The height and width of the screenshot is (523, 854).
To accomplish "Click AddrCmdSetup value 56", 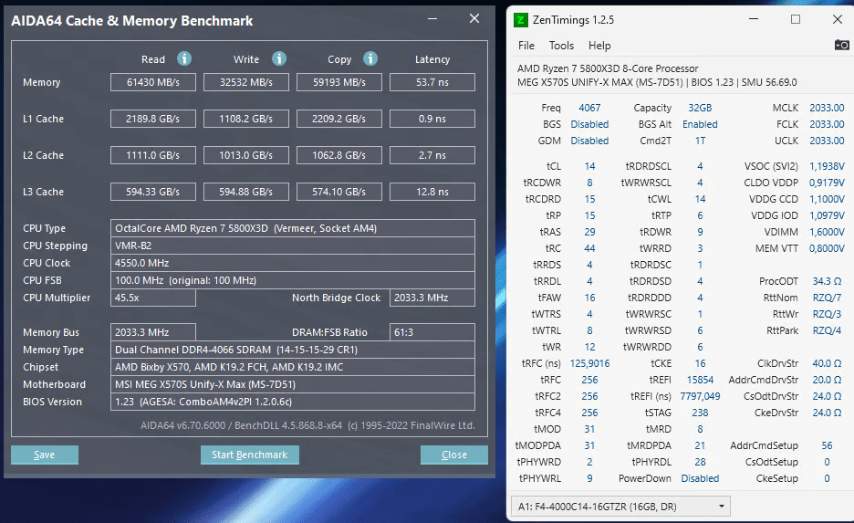I will [x=827, y=445].
